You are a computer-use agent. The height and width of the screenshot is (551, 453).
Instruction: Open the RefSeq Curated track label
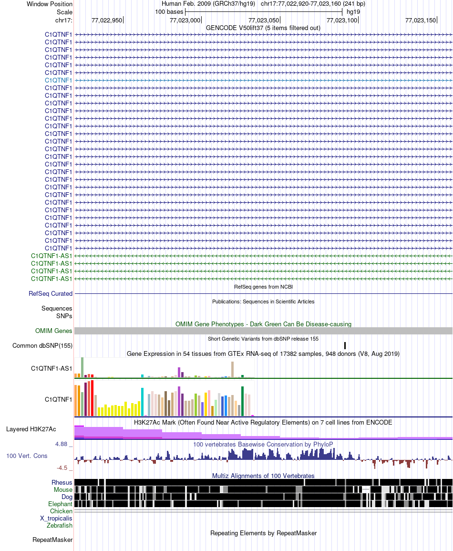(51, 293)
